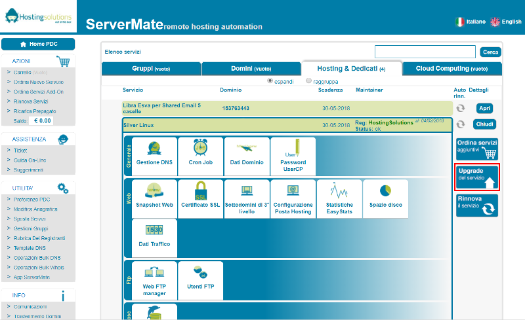Click the ASSISTENZA support face icon

click(63, 139)
